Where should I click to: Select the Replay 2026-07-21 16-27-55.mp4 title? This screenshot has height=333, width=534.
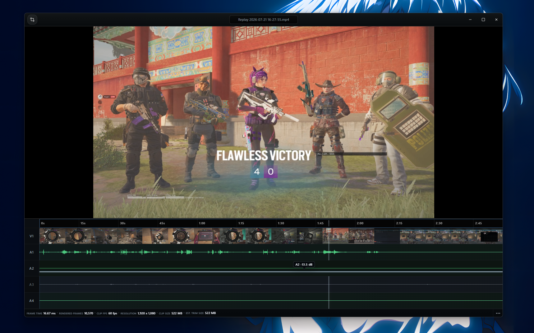click(264, 20)
